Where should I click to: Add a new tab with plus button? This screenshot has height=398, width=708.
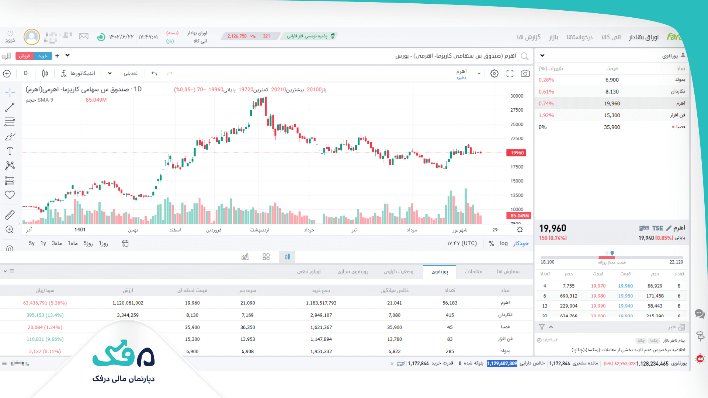point(57,56)
